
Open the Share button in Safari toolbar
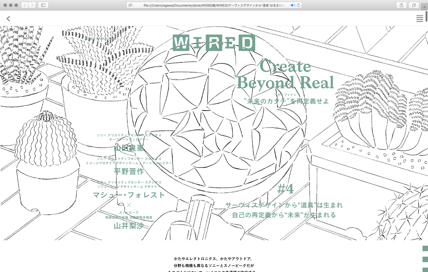pos(401,5)
